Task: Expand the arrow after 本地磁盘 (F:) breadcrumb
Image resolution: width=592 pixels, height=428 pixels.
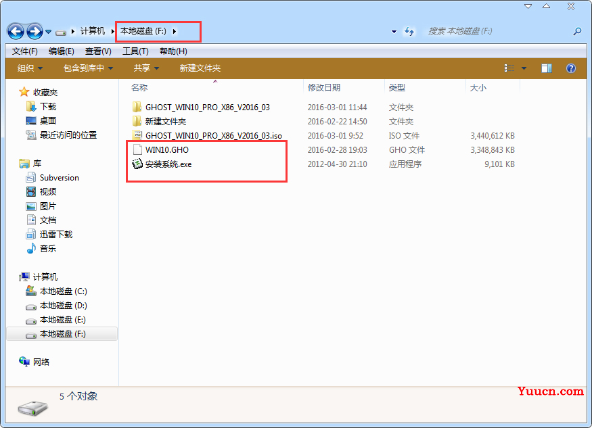Action: point(175,31)
